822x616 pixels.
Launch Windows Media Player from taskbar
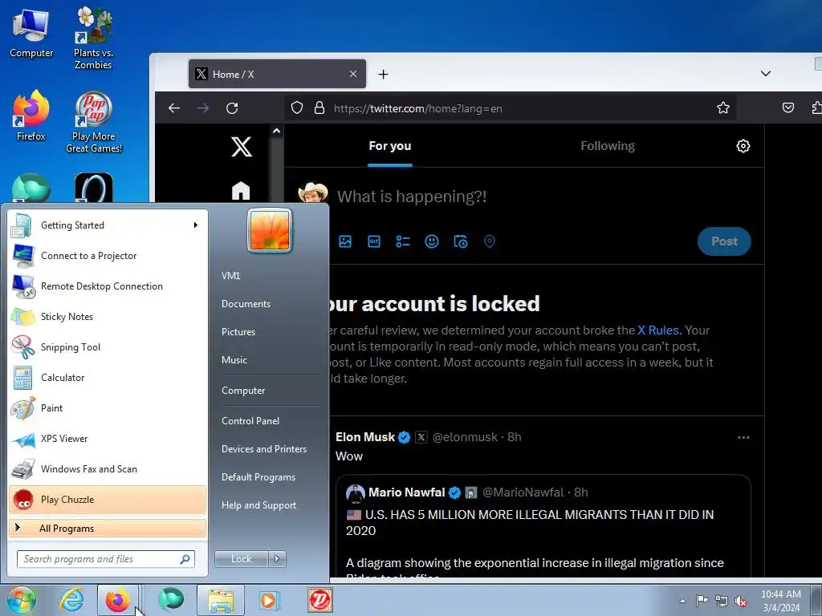(270, 600)
